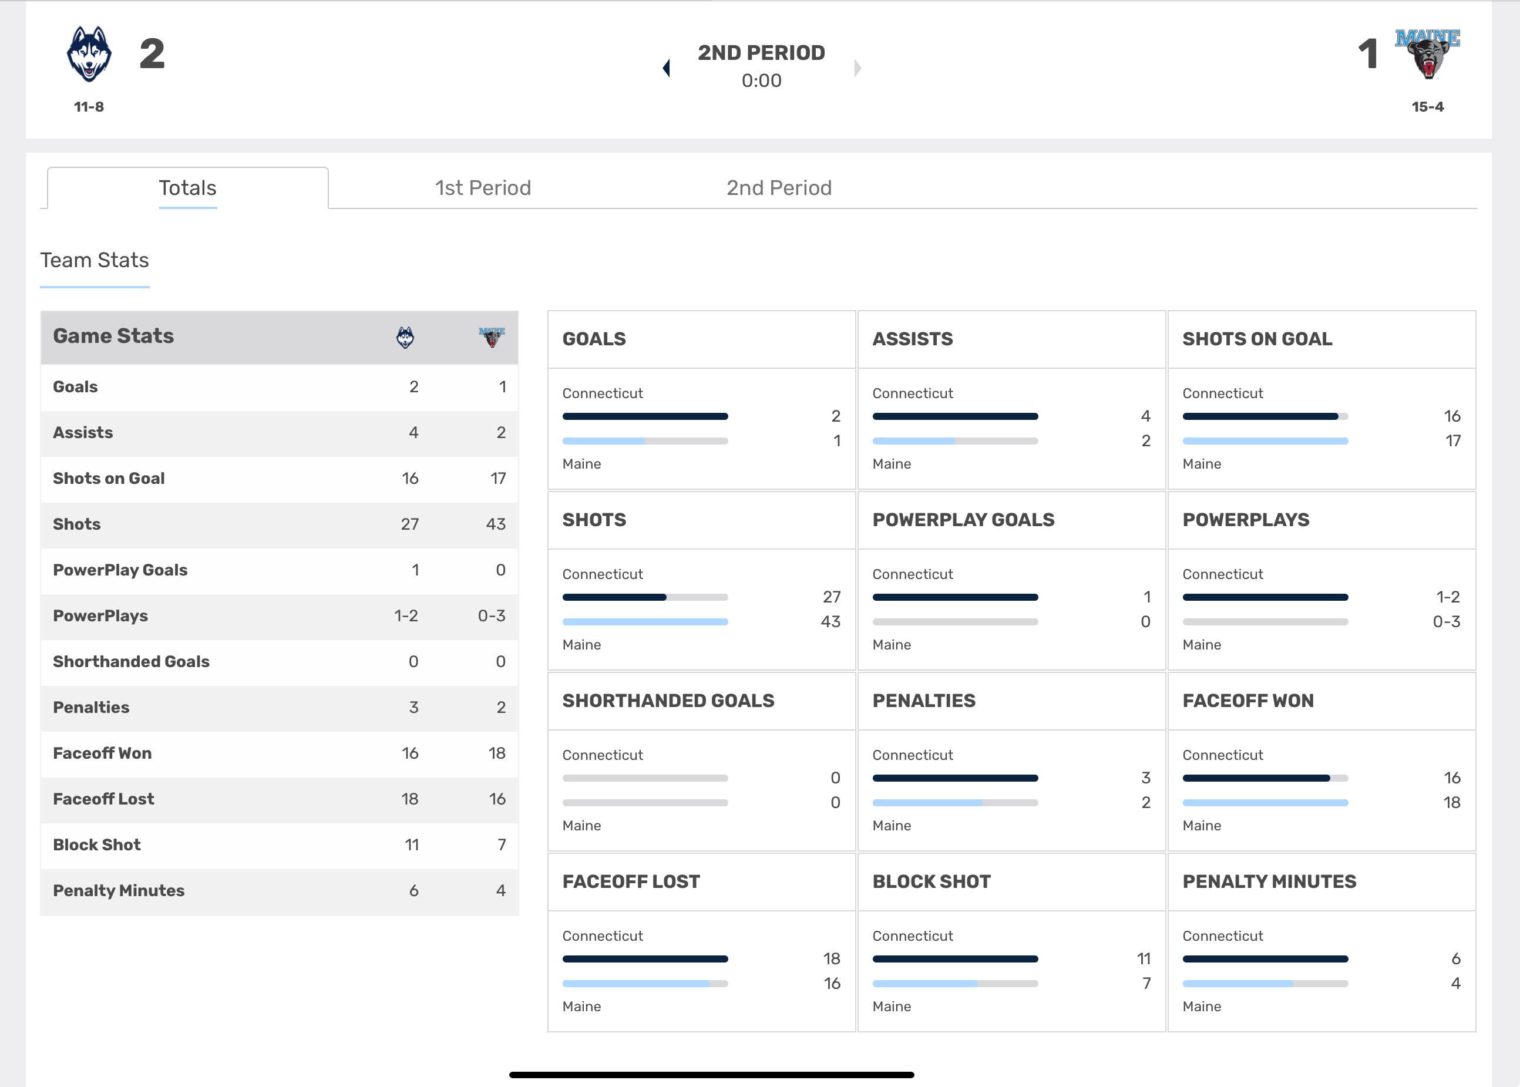Select the Block Shot row label
The image size is (1520, 1087).
click(x=96, y=844)
